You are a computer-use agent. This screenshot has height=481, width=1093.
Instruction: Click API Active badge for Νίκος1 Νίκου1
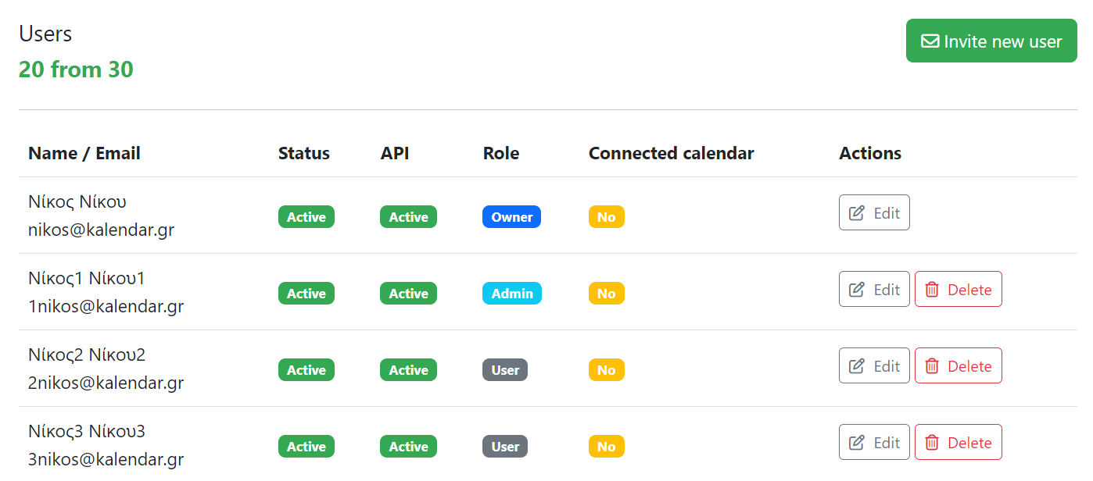[408, 294]
